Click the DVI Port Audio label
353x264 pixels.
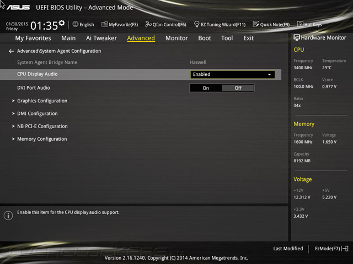[34, 88]
